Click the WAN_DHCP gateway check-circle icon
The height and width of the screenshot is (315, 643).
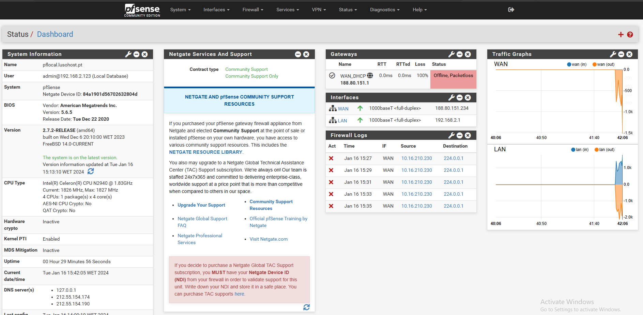tap(332, 75)
